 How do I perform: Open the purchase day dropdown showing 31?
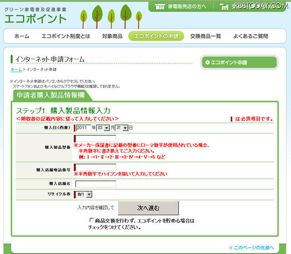121,128
